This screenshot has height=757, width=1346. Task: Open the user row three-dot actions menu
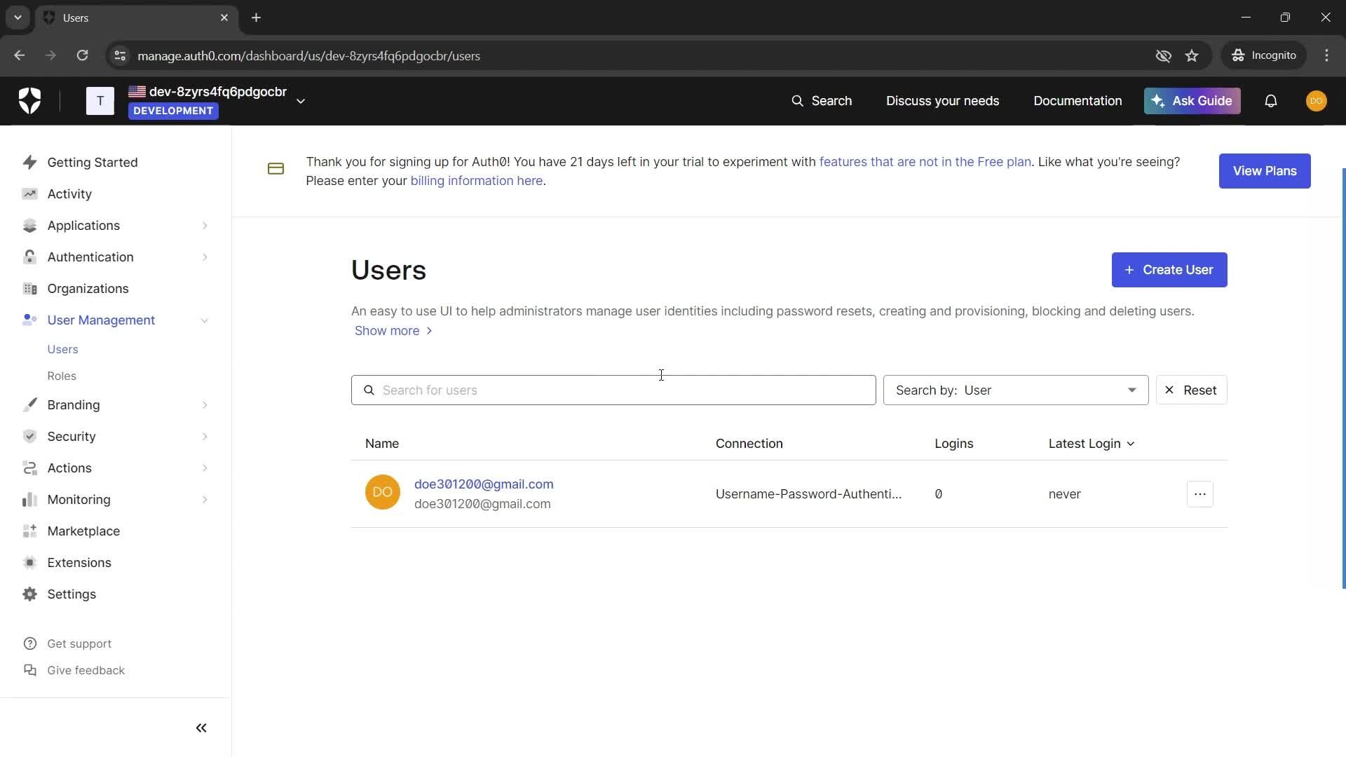pos(1199,494)
